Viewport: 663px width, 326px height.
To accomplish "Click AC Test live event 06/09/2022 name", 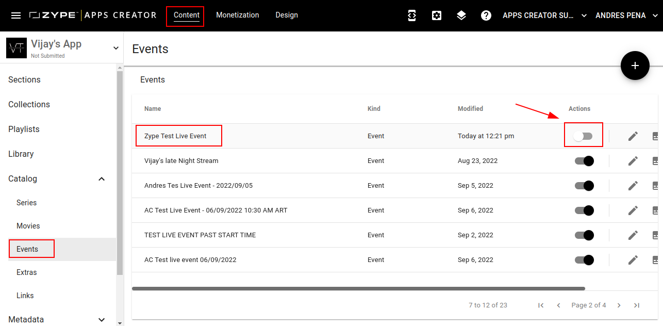I will tap(190, 260).
